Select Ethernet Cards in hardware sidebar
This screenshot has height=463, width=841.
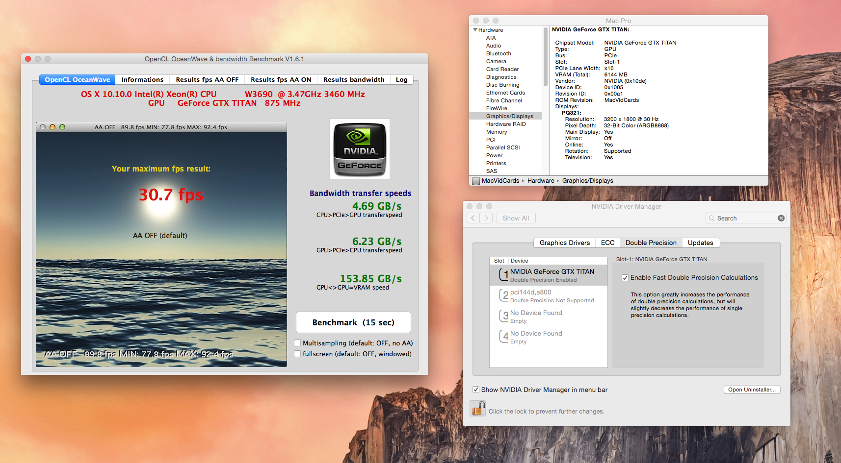pos(505,93)
